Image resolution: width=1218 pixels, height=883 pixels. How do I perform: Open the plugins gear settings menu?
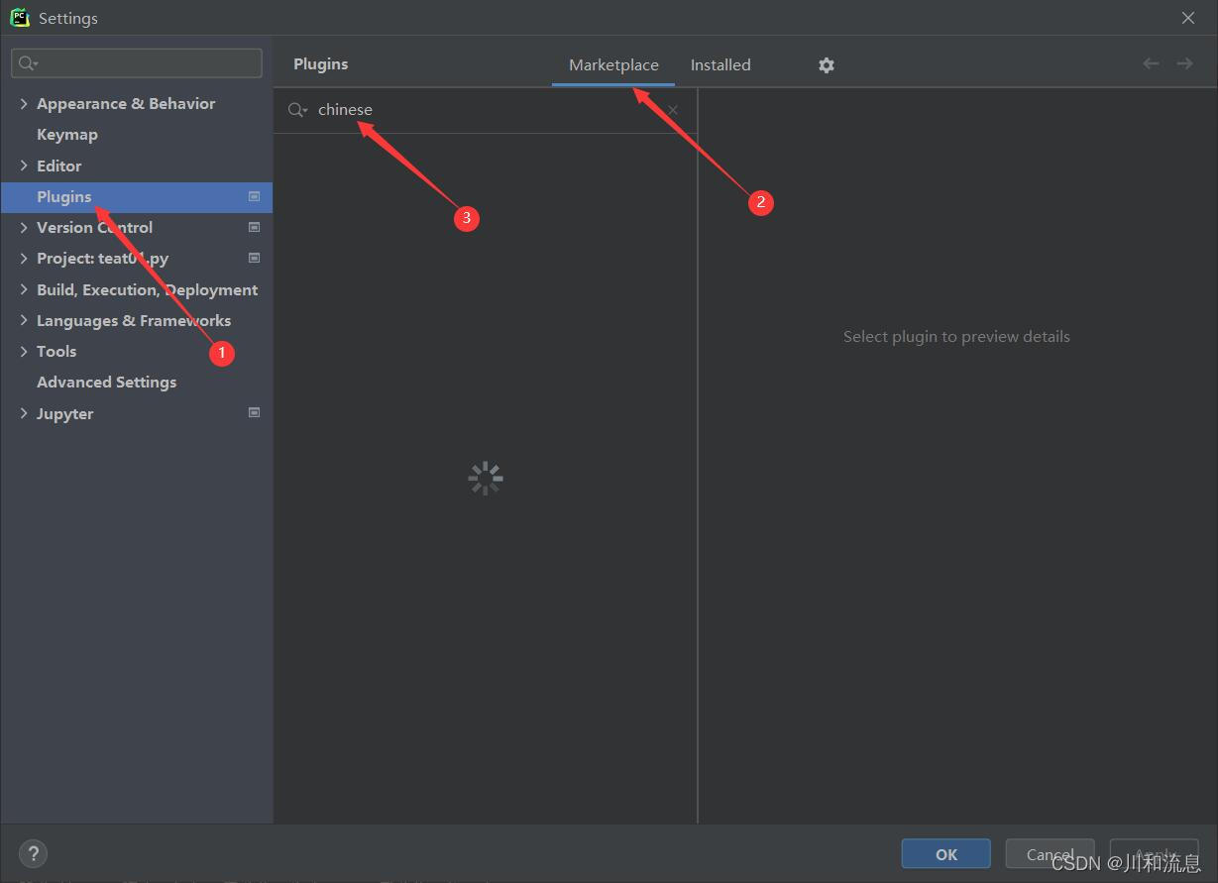click(827, 64)
